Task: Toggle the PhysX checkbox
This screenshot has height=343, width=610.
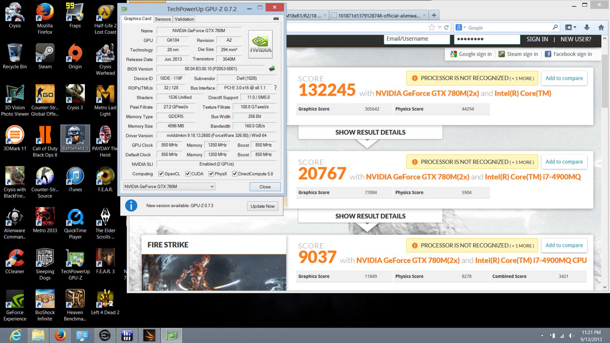Action: 211,174
